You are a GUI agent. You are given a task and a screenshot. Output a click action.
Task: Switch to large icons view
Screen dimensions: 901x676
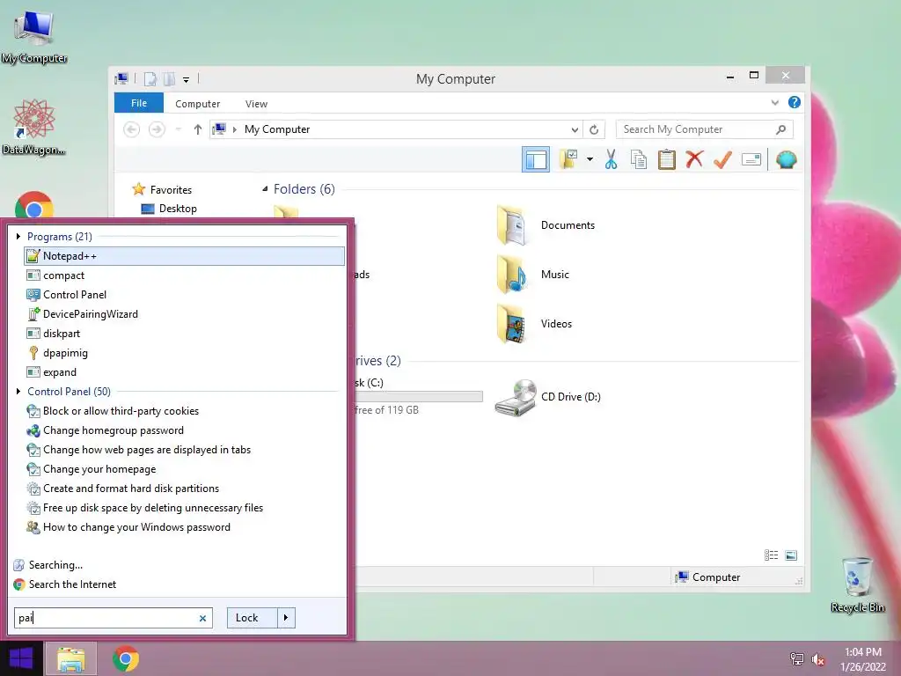coord(791,555)
